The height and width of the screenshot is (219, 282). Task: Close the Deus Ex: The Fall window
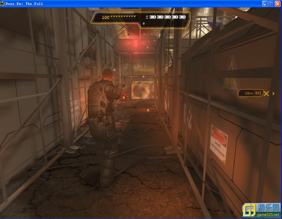click(278, 4)
